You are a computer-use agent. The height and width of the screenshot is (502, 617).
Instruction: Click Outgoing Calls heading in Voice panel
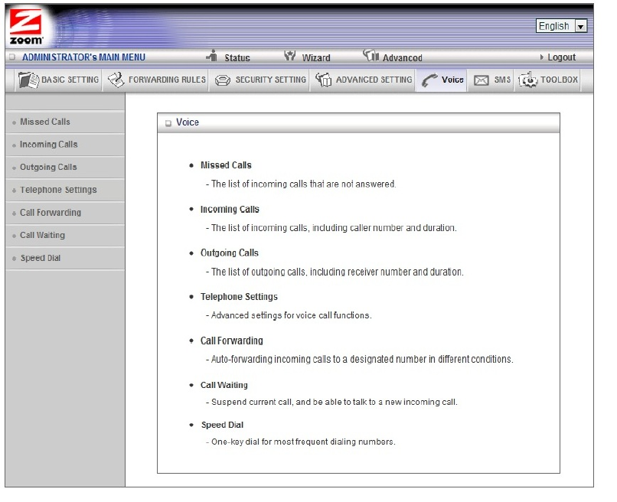(x=230, y=253)
